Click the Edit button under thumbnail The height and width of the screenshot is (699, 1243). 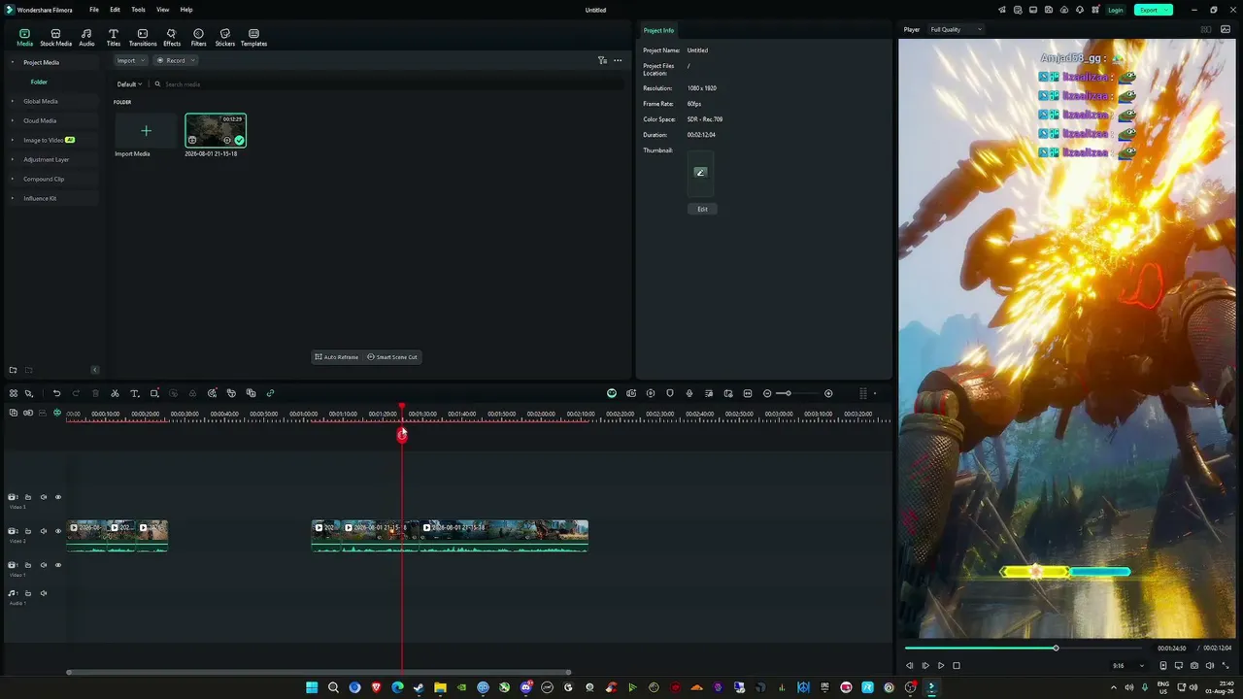[x=702, y=209]
